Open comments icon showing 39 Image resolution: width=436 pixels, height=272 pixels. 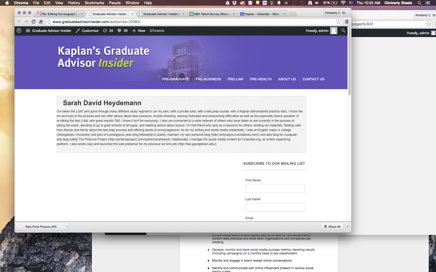pos(122,31)
